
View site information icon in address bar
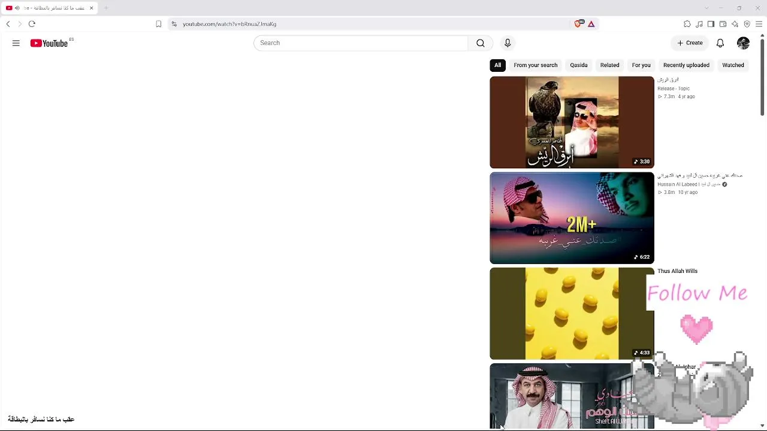point(174,24)
